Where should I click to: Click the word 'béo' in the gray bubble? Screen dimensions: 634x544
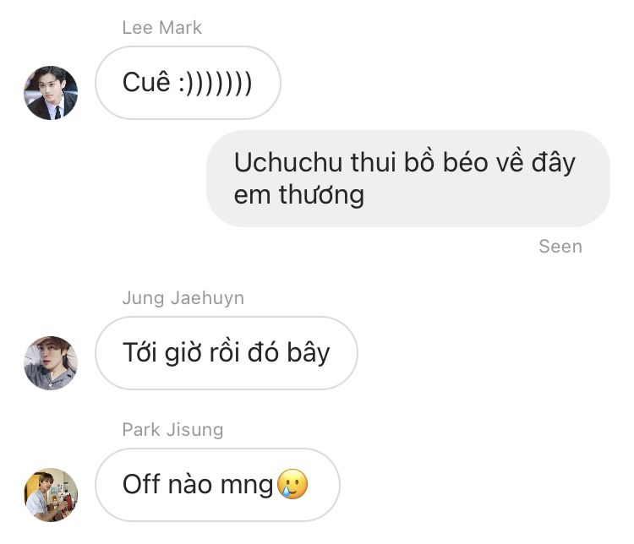pos(466,162)
